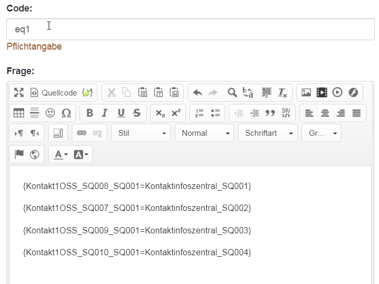Open the LimeSurvey placeholder fields tool

tap(87, 92)
